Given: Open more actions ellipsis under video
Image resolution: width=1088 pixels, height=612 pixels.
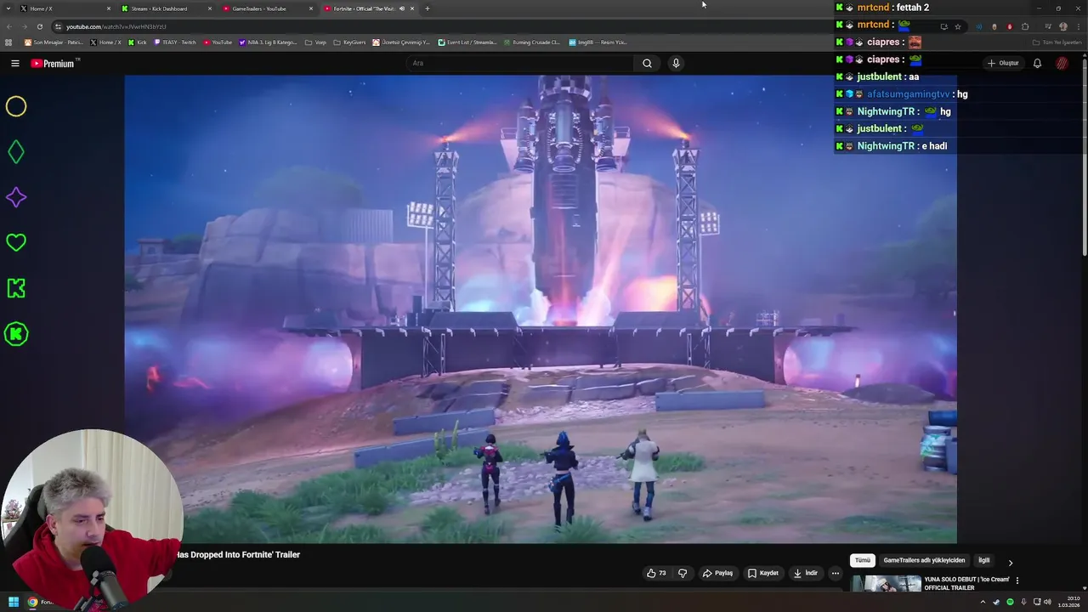Looking at the screenshot, I should point(835,573).
